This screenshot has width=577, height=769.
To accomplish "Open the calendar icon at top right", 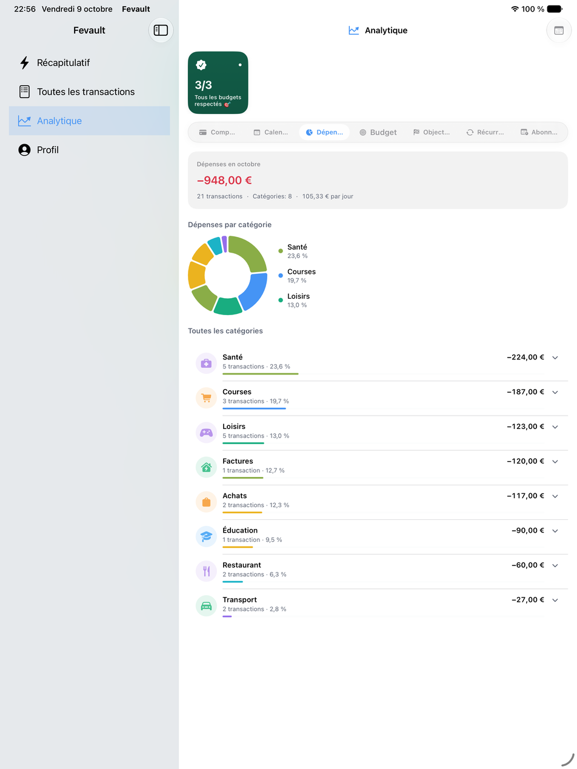I will [558, 30].
